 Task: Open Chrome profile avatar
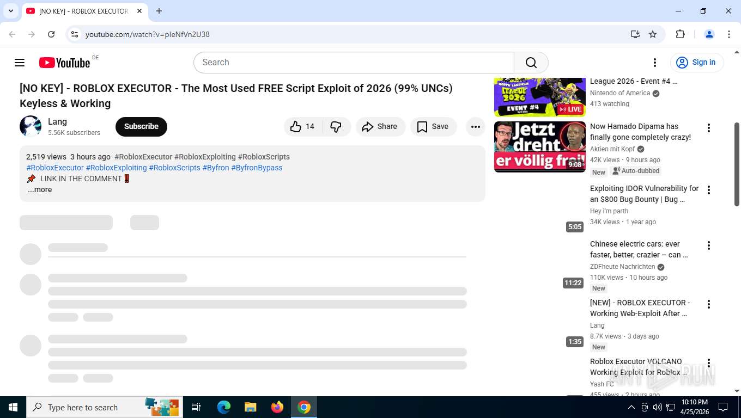(709, 34)
